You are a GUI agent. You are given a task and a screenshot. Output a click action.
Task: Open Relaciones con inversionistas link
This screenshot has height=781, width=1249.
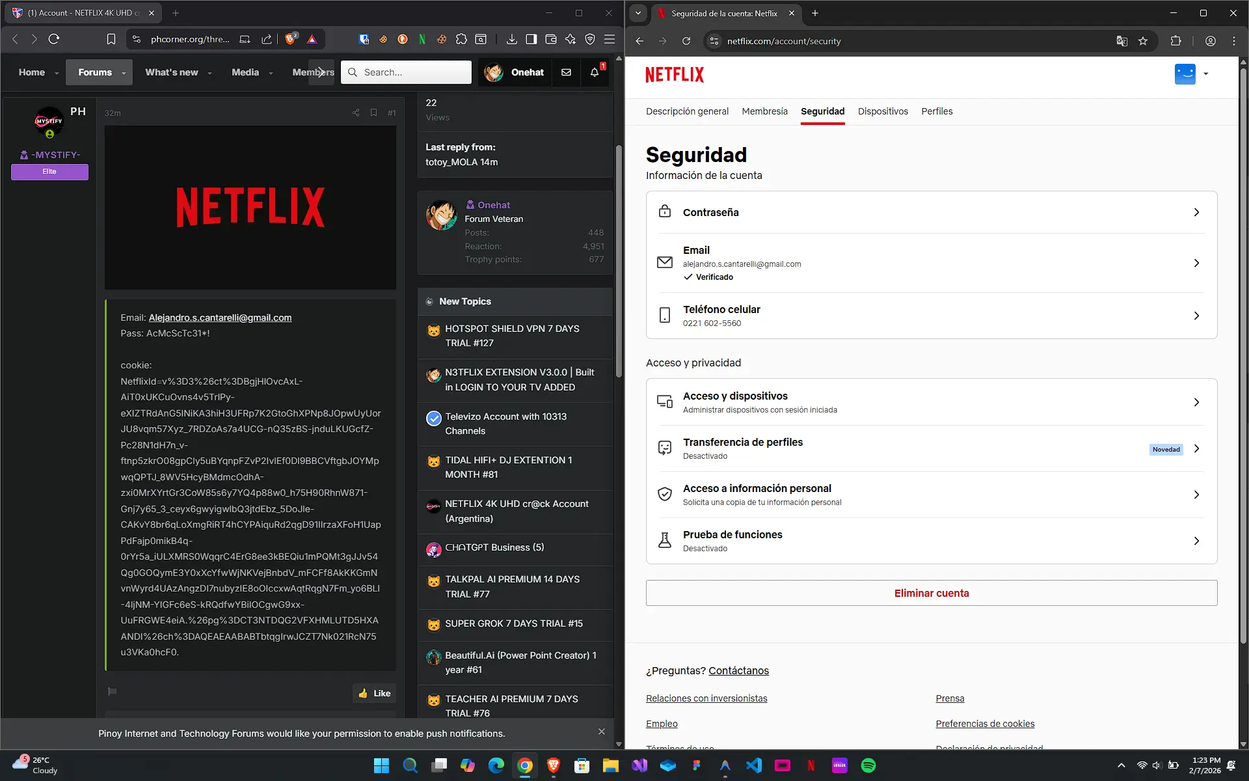click(x=706, y=698)
